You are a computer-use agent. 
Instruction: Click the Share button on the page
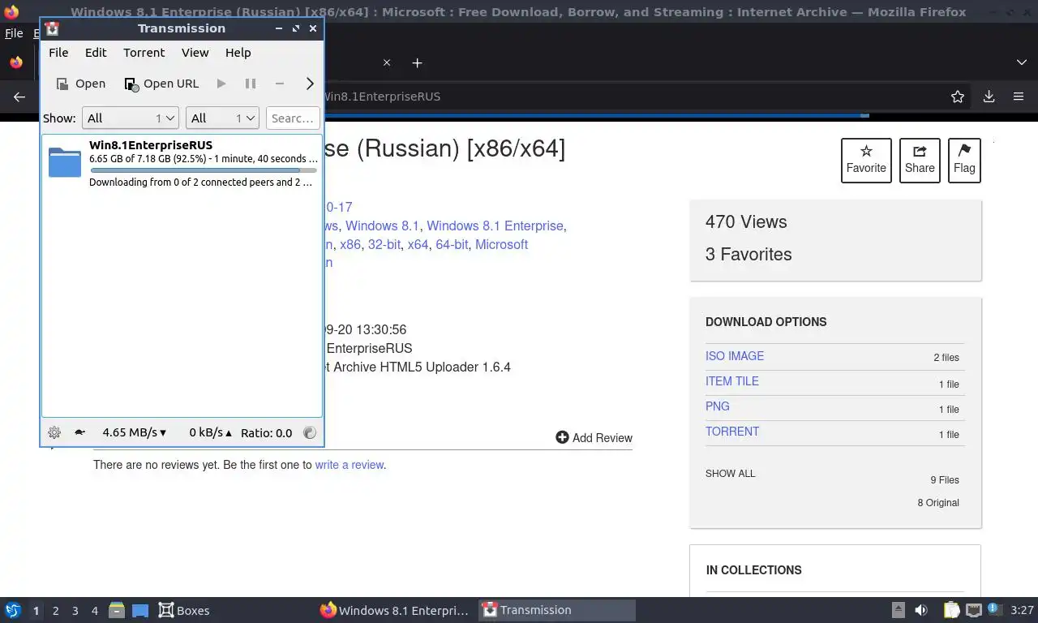(x=920, y=160)
